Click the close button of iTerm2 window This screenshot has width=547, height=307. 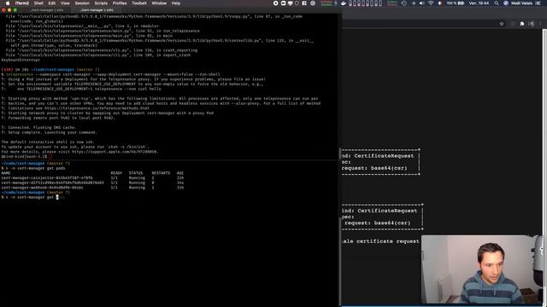3,10
